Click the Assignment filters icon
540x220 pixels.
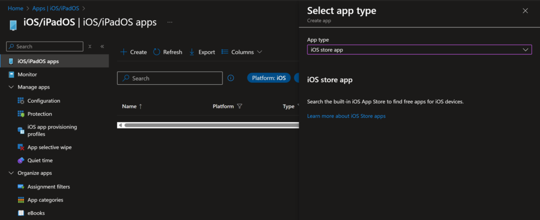[x=21, y=187]
